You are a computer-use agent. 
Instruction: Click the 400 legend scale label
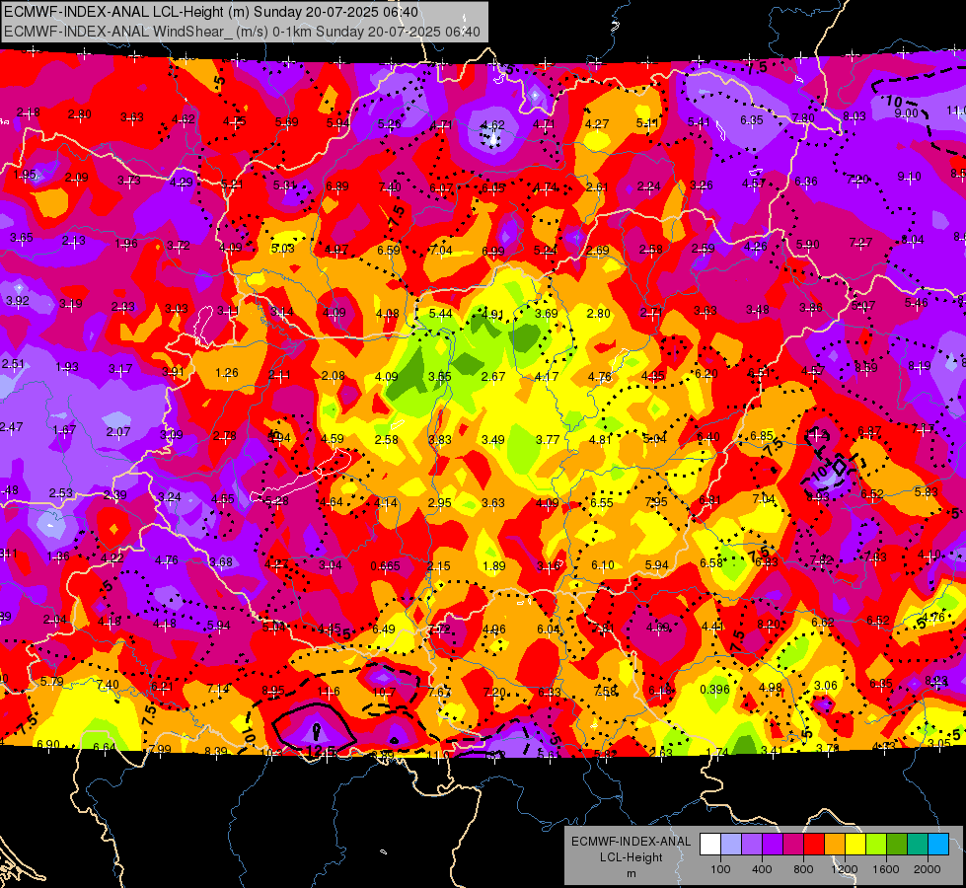pos(762,869)
